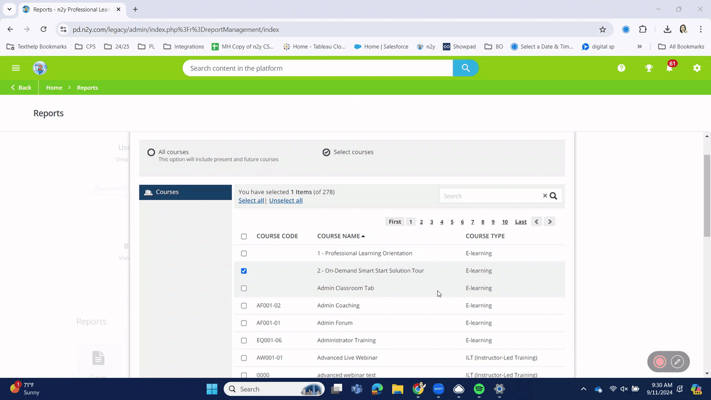Open the 24/25 bookmarks folder

117,47
